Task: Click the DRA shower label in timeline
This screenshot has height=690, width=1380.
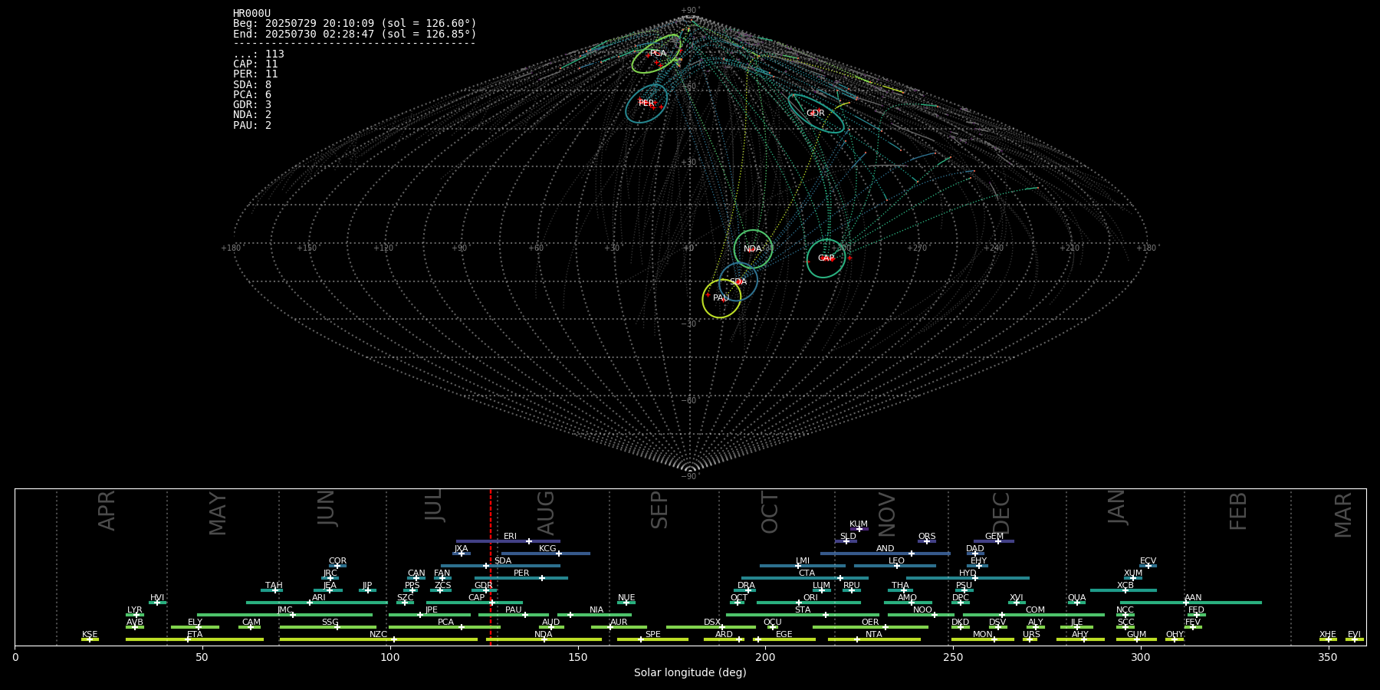Action: coord(747,586)
